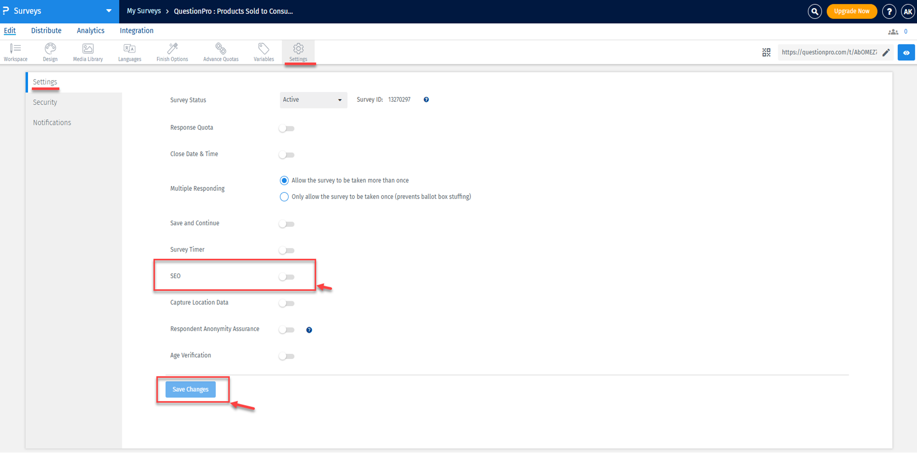Click the respondents count number 0
Screen dimensions: 917x453
pyautogui.click(x=906, y=32)
